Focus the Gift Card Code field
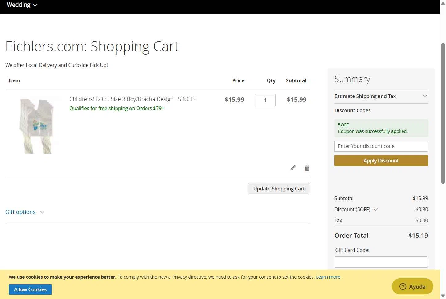Screen dimensions: 446x299 (x=381, y=262)
